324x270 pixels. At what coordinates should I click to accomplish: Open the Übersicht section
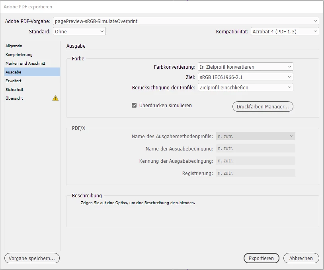point(32,98)
